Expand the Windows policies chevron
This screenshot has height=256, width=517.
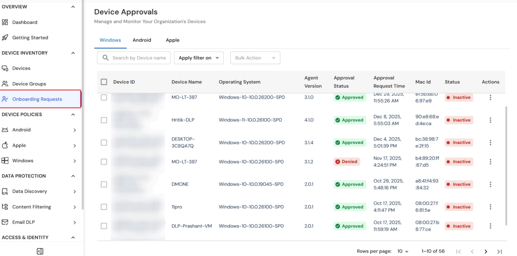pos(75,161)
